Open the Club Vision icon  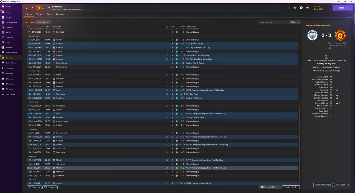coord(3,84)
